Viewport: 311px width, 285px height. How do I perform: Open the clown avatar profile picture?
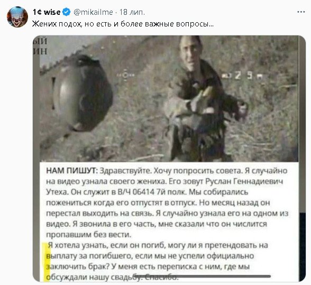17,17
